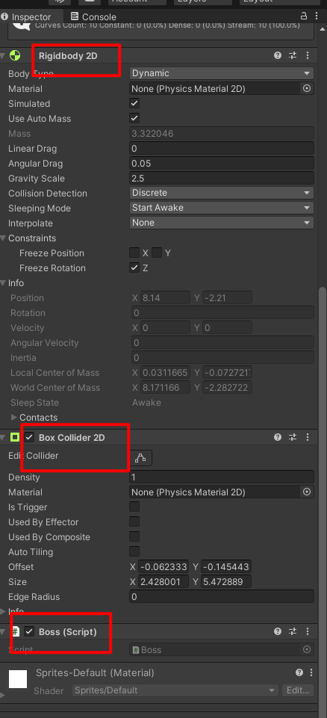Screen dimensions: 327x718
Task: Open Rigidbody 2D preset settings icon
Action: coord(293,55)
